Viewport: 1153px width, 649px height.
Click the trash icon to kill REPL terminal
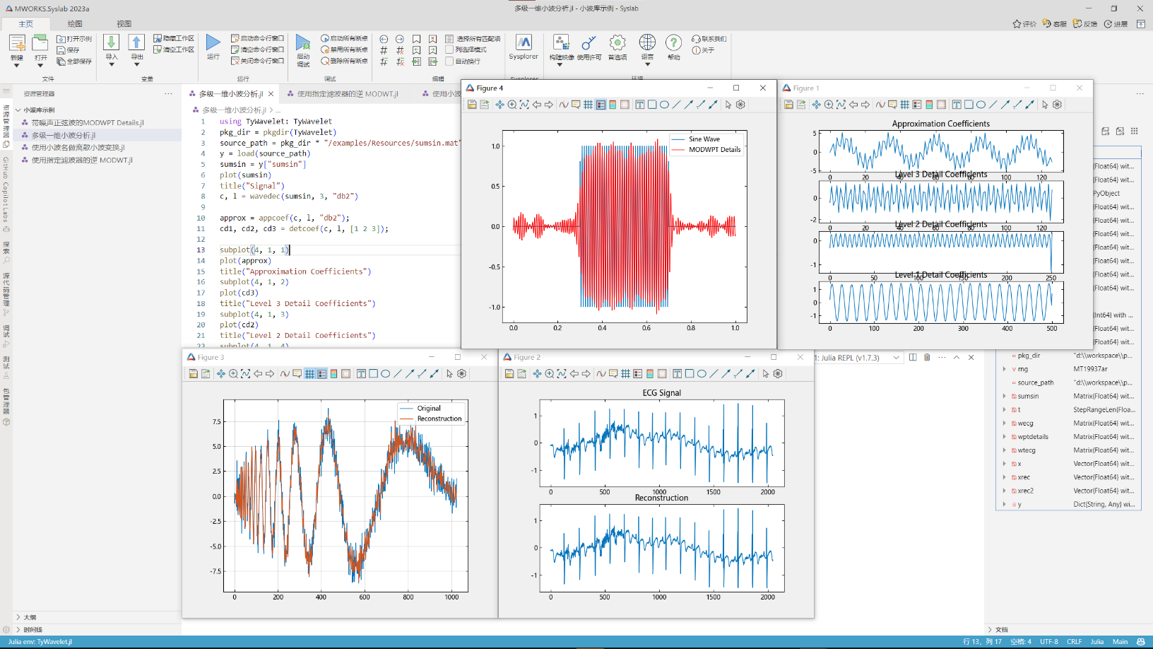927,358
